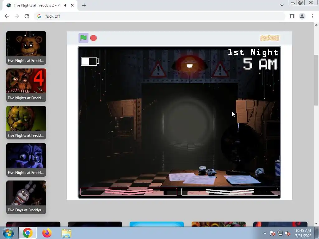The image size is (319, 239).
Task: Open the Five Nights at Freddy's 1 thumbnail
Action: 26,48
